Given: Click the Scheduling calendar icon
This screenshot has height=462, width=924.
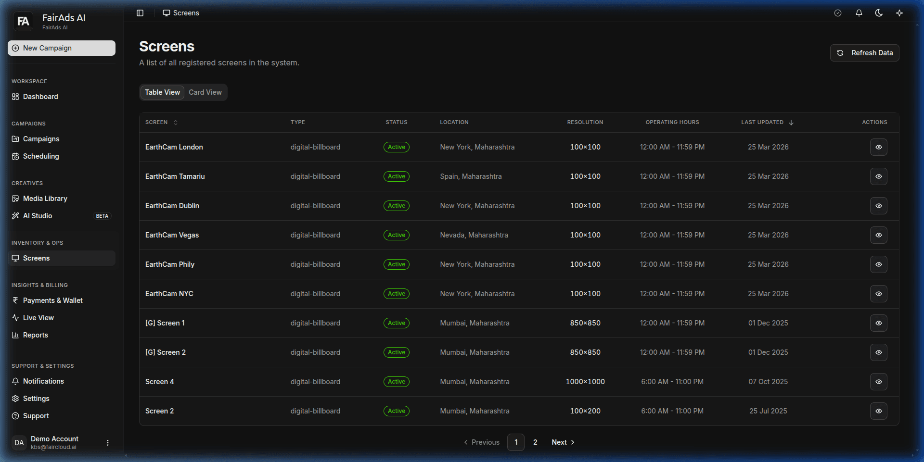Looking at the screenshot, I should (15, 156).
